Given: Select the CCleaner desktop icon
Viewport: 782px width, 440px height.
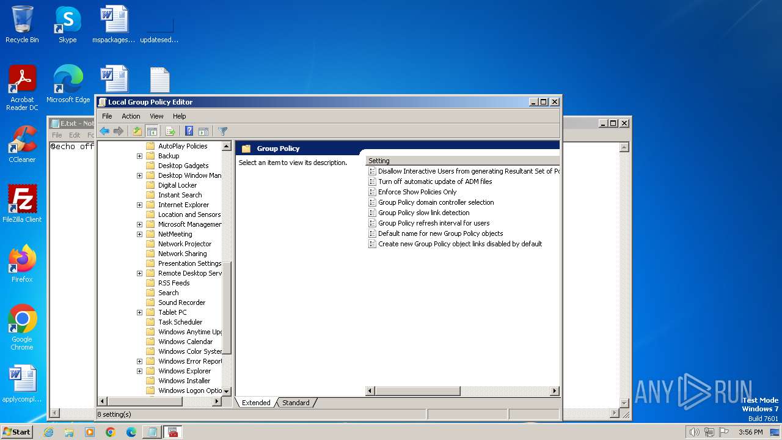Looking at the screenshot, I should point(22,144).
